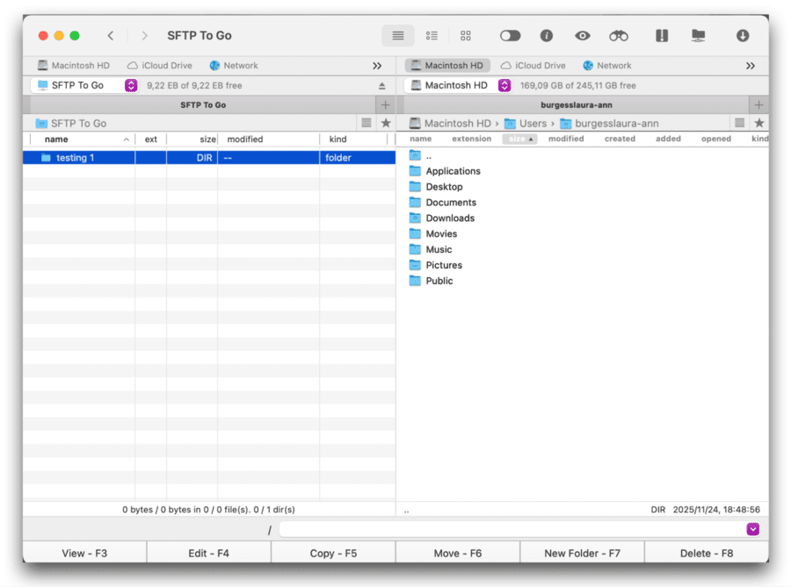
Task: Click the network connection icon
Action: (698, 35)
